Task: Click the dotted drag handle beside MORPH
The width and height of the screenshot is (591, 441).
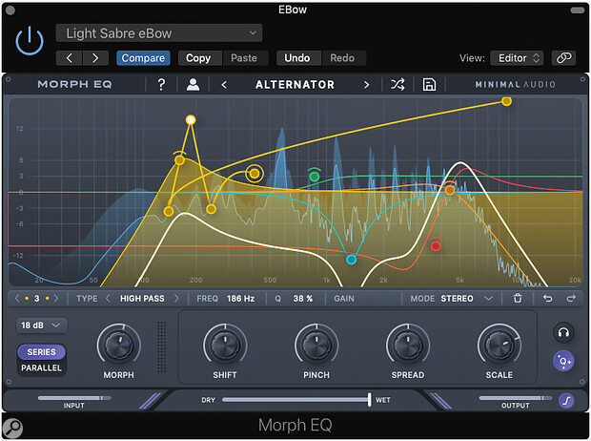Action: [x=161, y=346]
